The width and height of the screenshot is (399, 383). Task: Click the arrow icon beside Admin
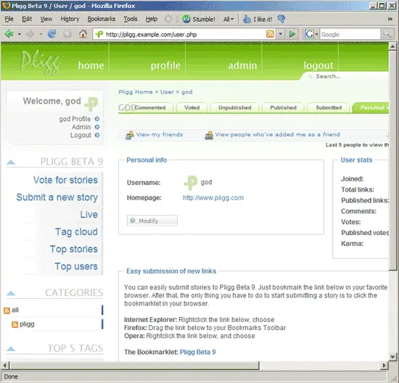point(97,127)
